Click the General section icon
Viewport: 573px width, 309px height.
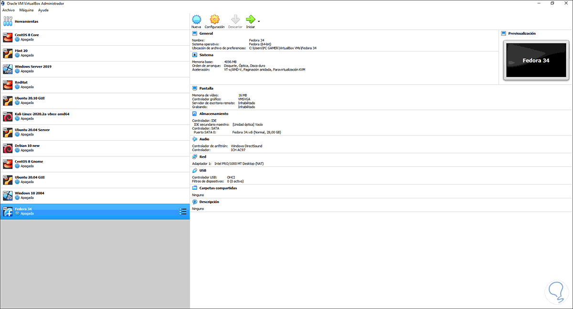click(x=194, y=33)
